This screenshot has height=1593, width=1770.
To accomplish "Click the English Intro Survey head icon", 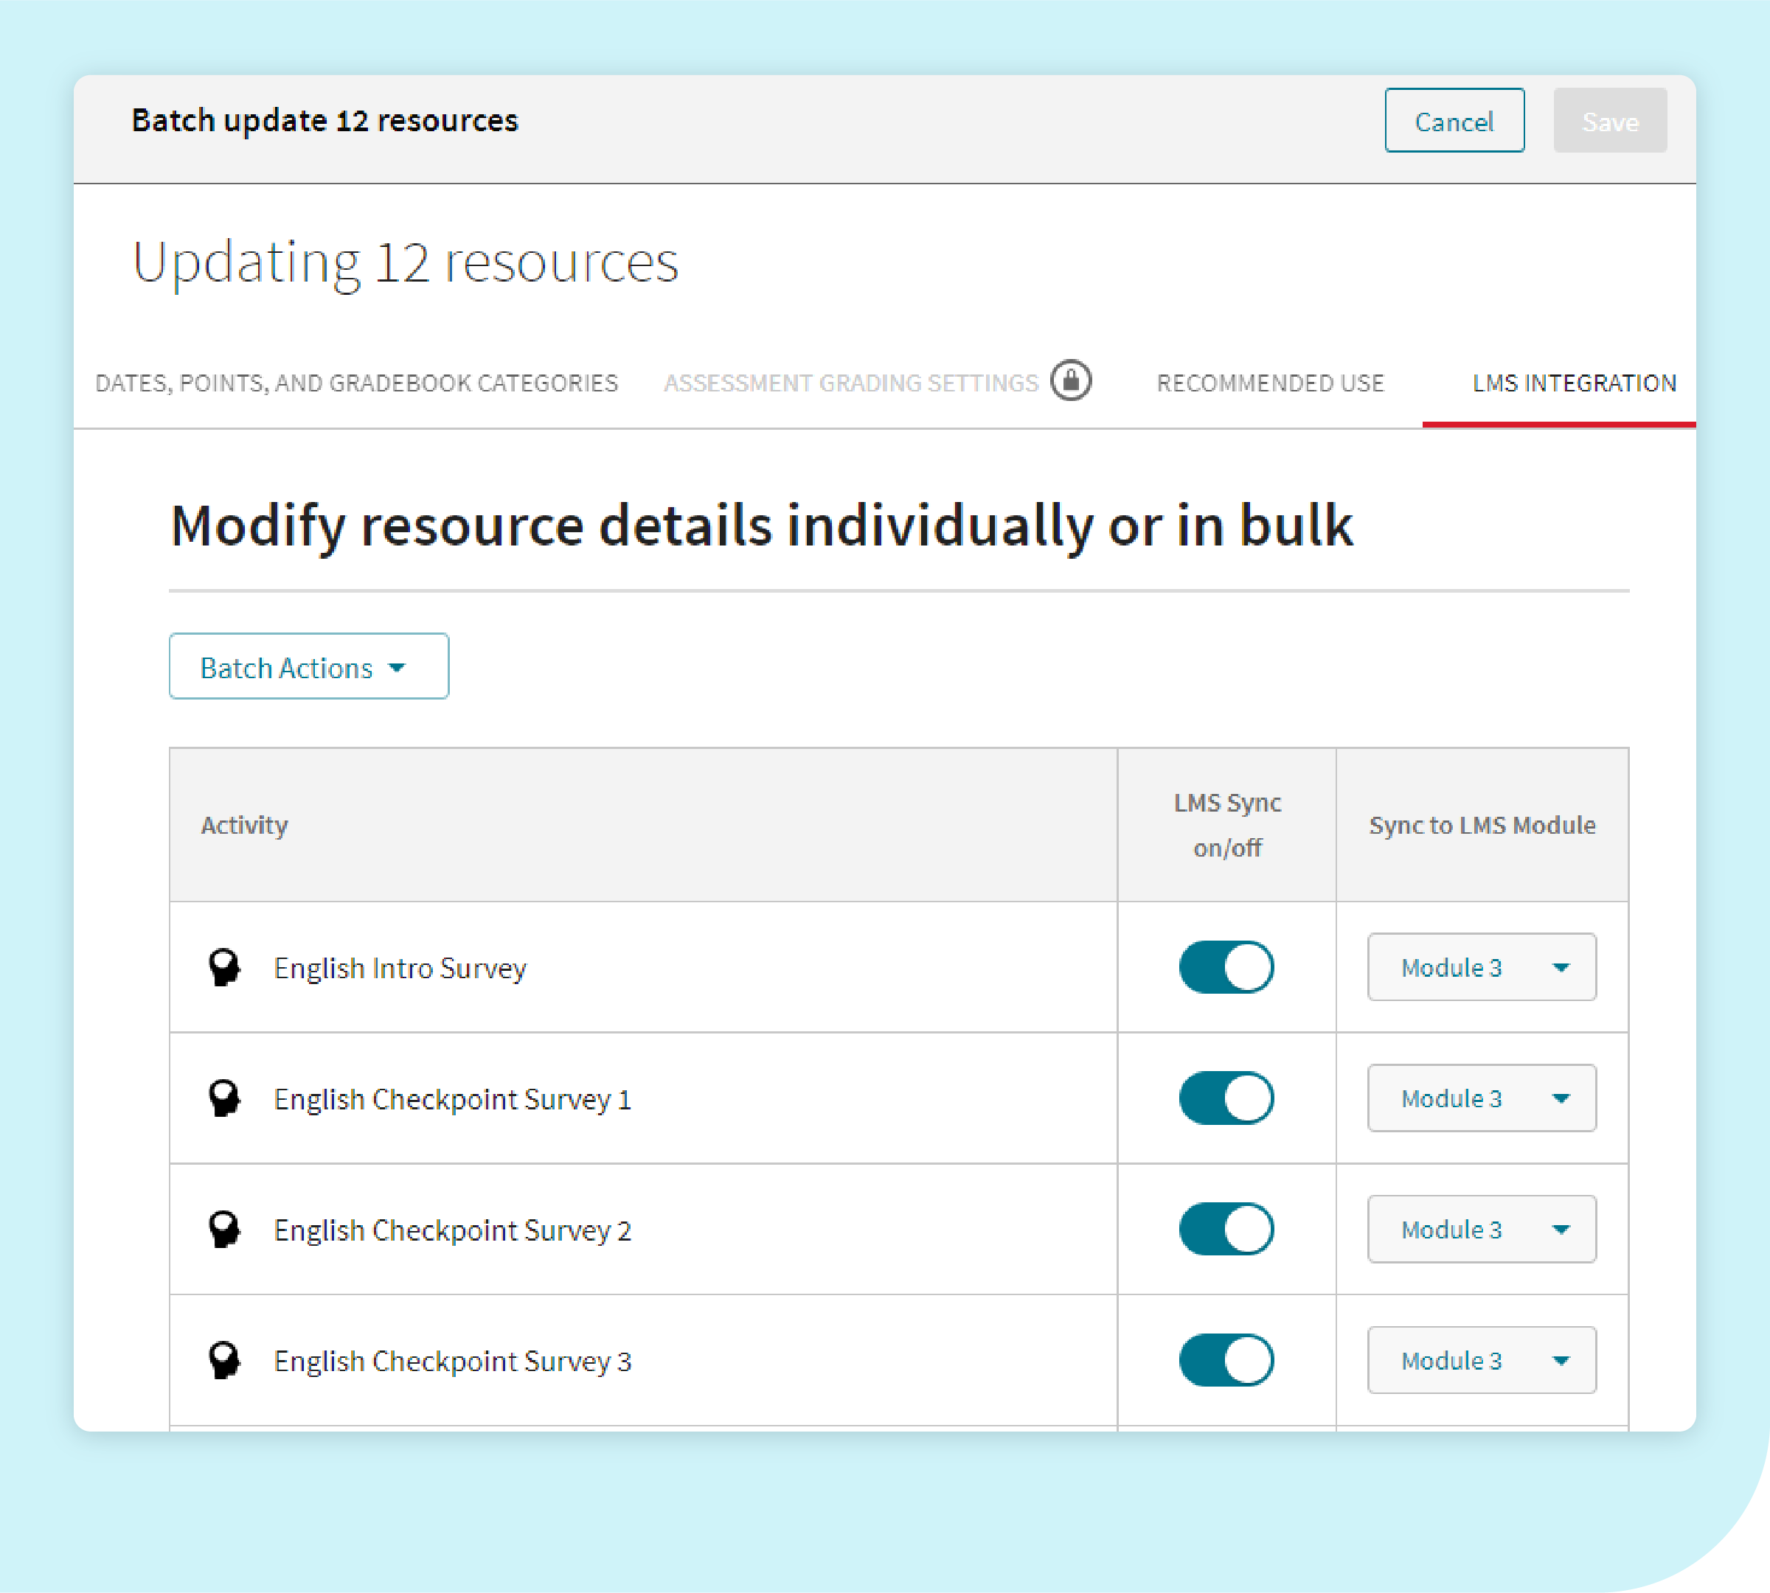I will tap(223, 967).
